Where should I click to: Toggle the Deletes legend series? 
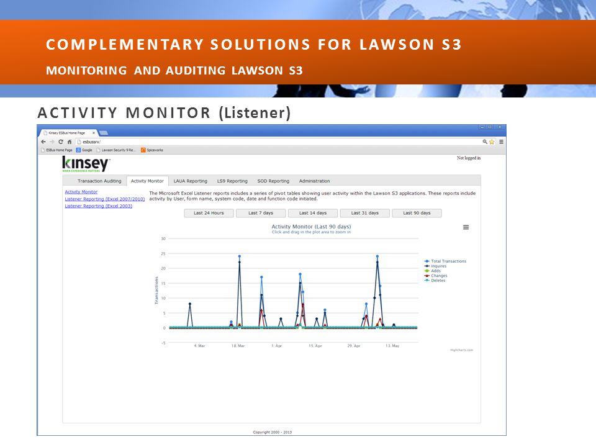[435, 281]
